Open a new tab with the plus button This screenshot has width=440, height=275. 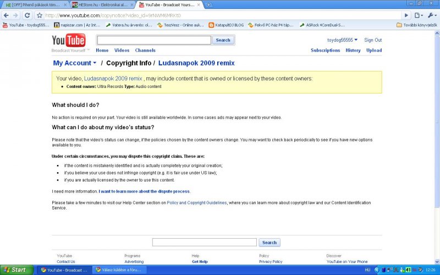coord(208,5)
